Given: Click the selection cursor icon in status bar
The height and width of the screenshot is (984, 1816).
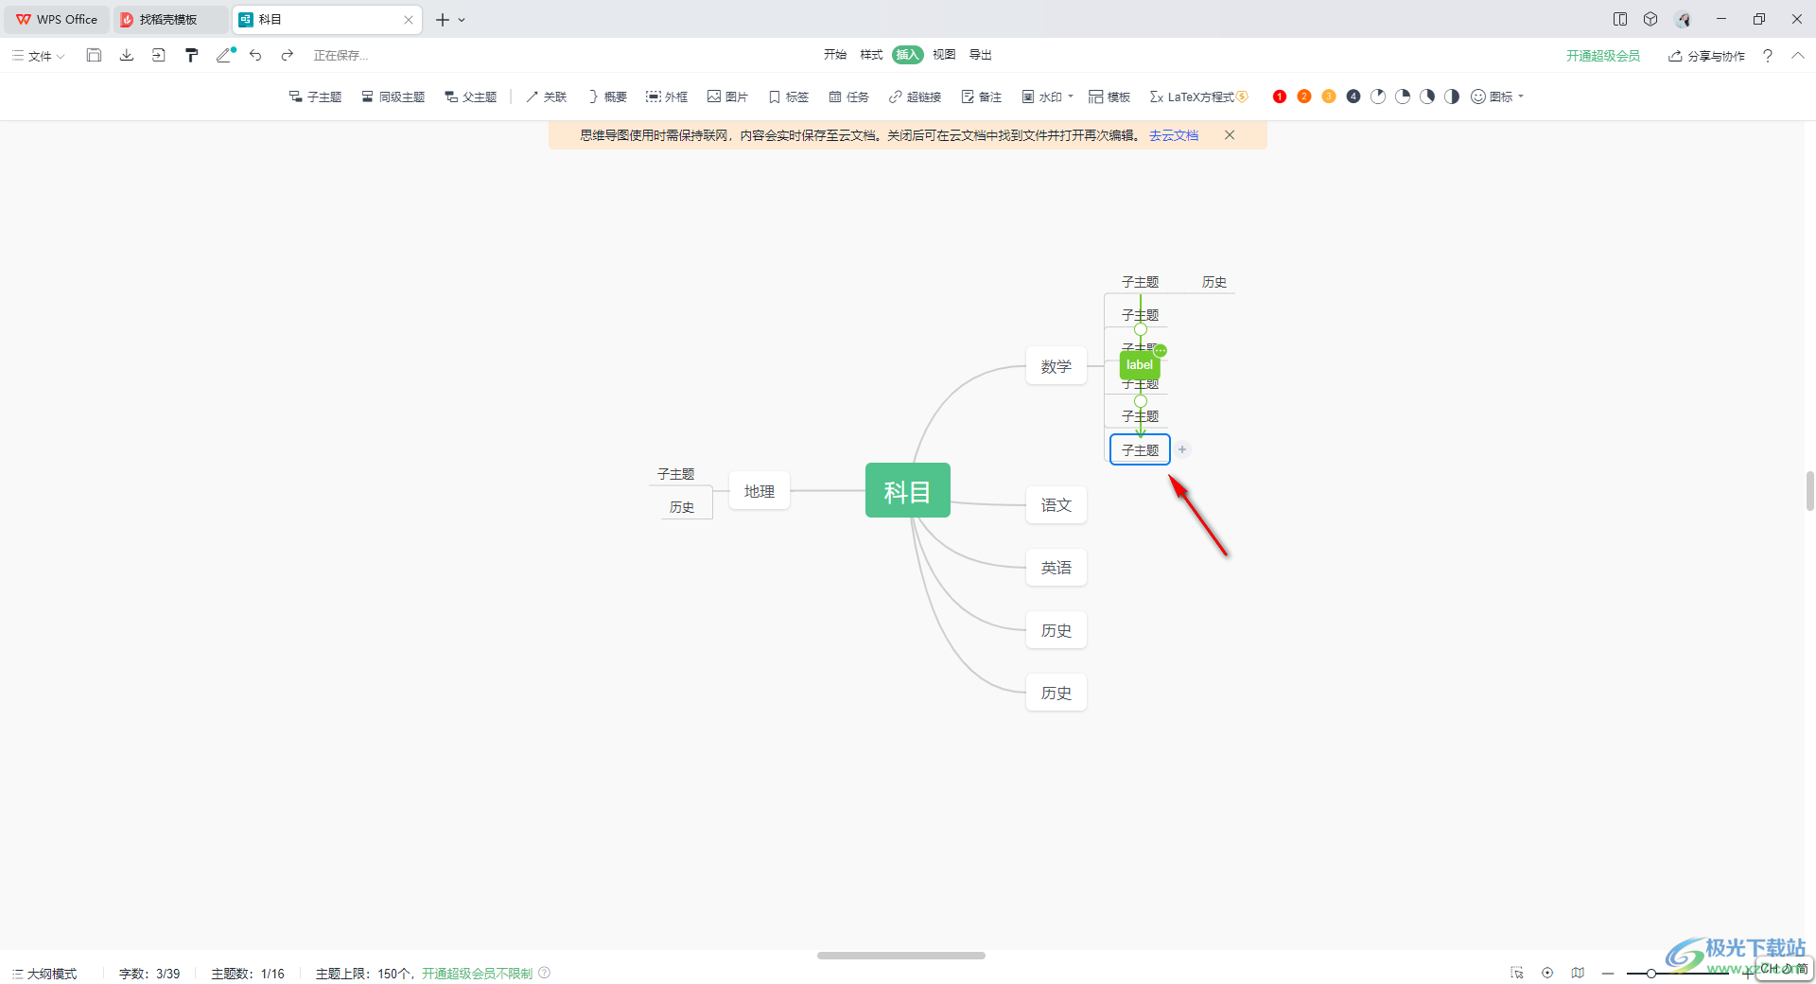Looking at the screenshot, I should (1517, 973).
